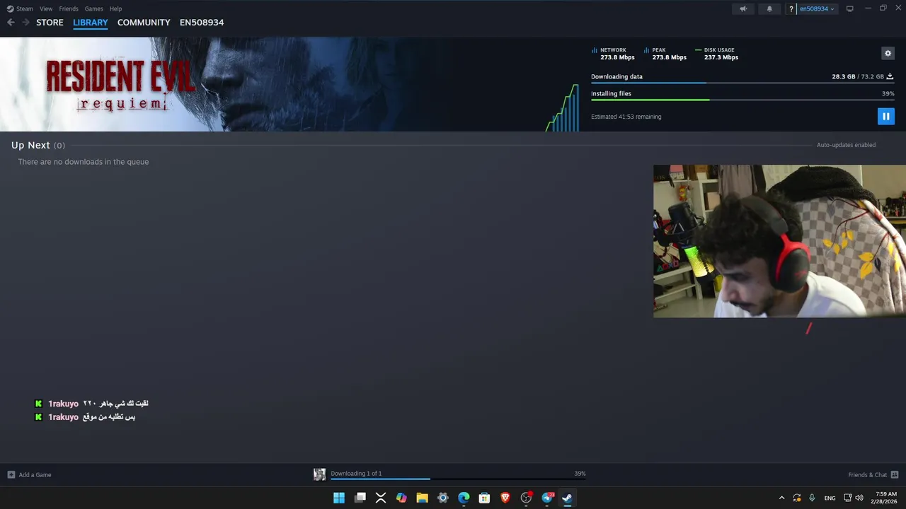Screen dimensions: 906x509
Task: Open Microsoft Copilot from the taskbar
Action: [x=401, y=498]
